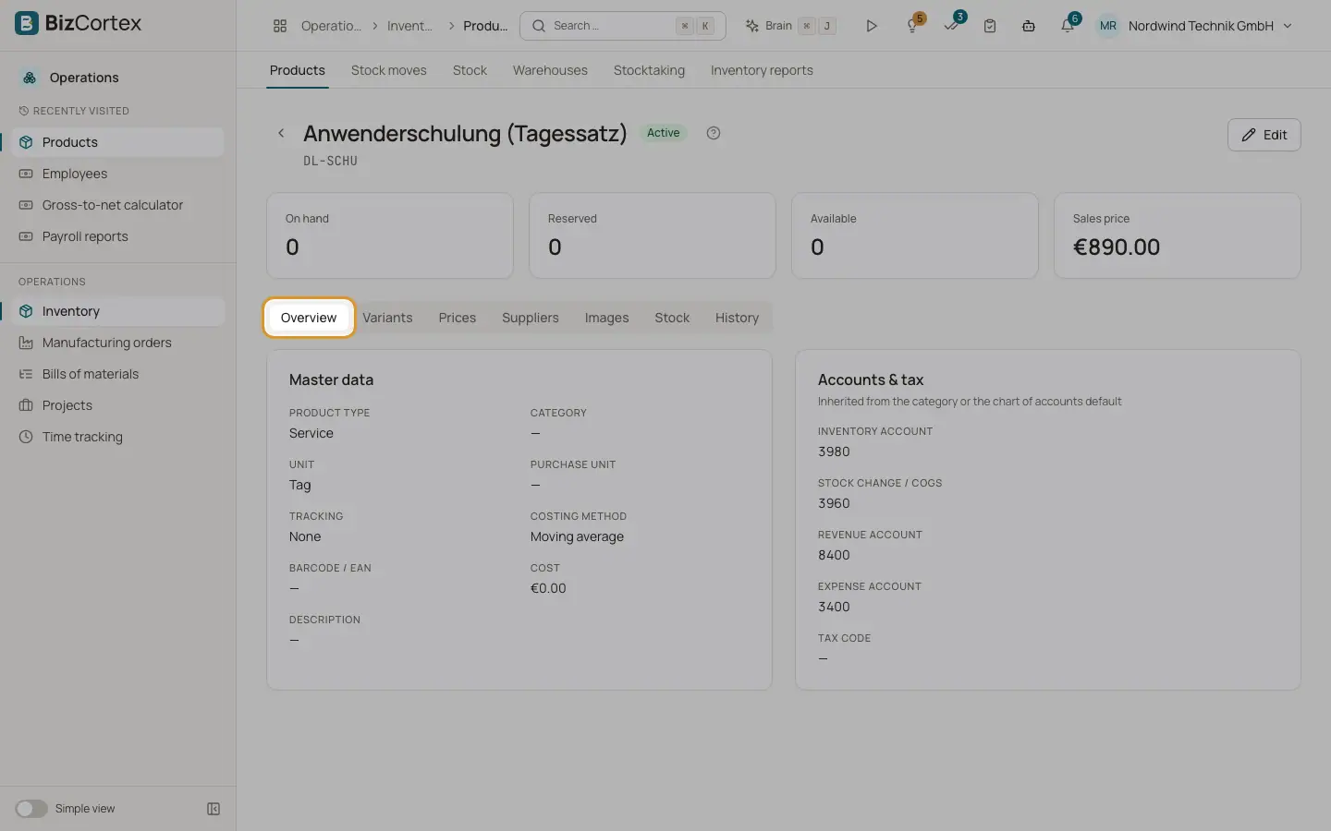
Task: Select the Stock detail tab beside Images
Action: click(672, 318)
